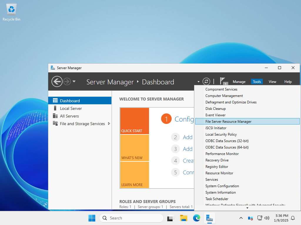
Task: Open navigation history dropdown arrow
Action: pos(74,81)
